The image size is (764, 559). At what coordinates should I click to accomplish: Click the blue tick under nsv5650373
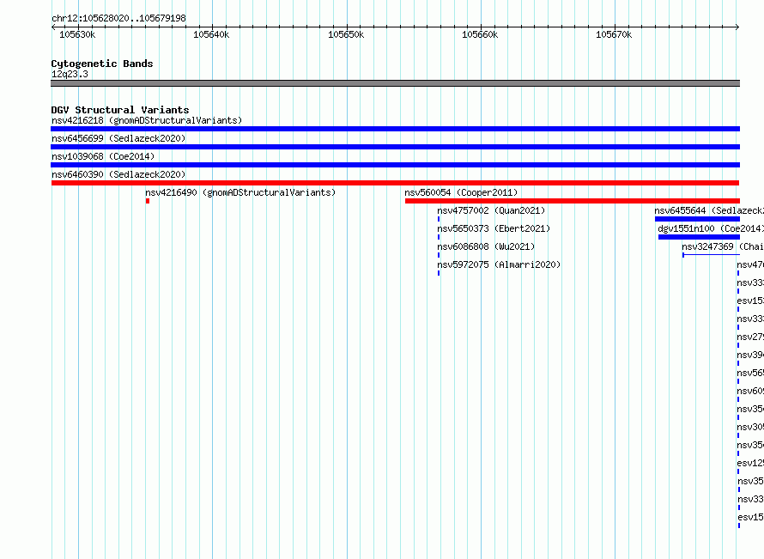439,237
